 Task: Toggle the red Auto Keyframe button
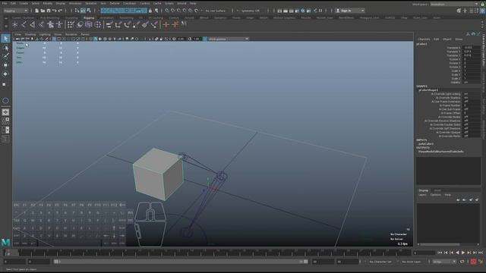(473, 262)
